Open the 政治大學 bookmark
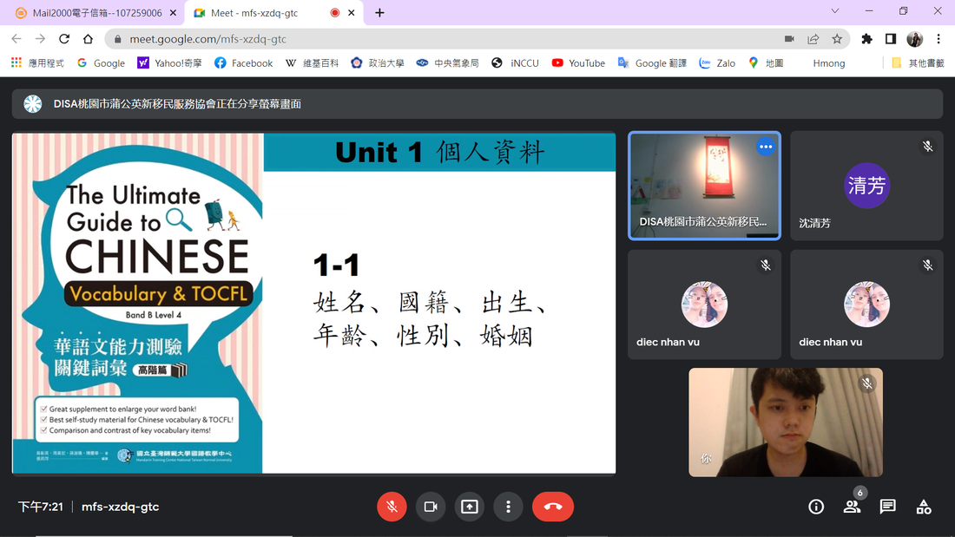 (378, 62)
